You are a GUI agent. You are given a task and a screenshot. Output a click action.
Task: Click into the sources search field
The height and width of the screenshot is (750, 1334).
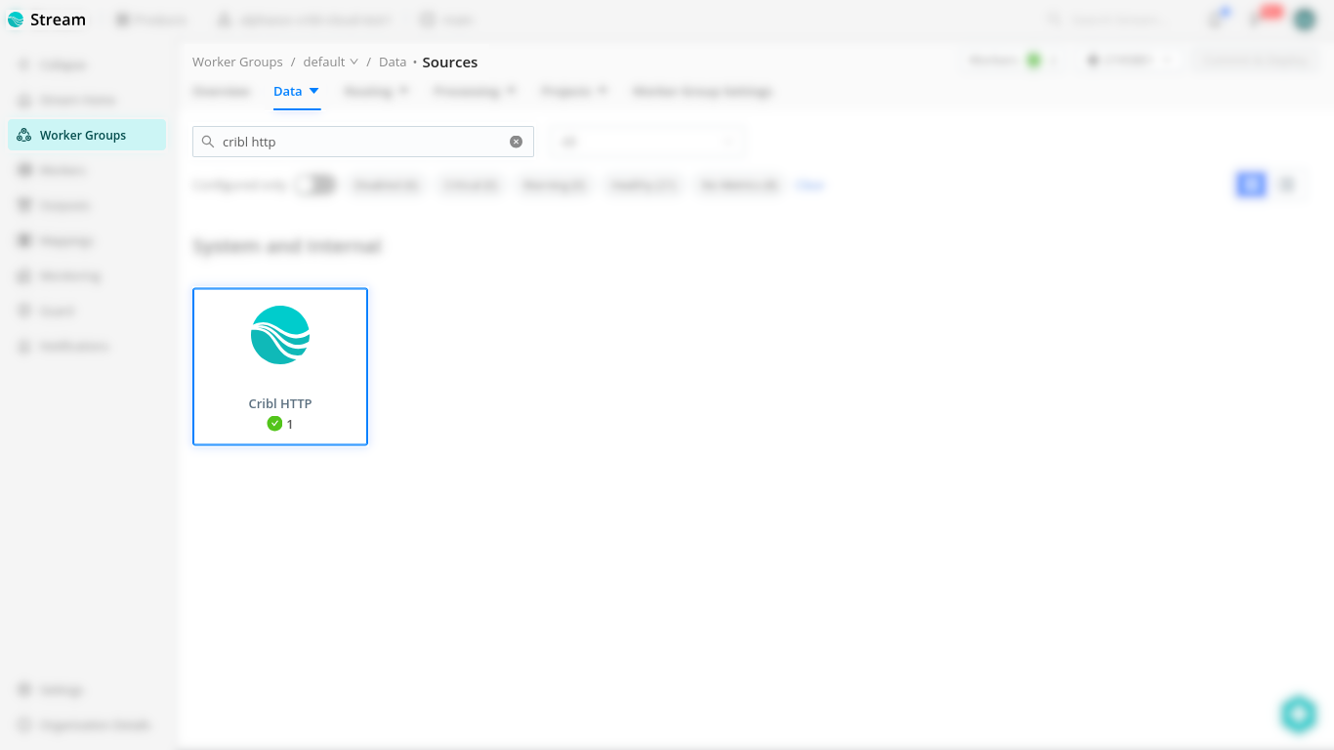tap(361, 142)
